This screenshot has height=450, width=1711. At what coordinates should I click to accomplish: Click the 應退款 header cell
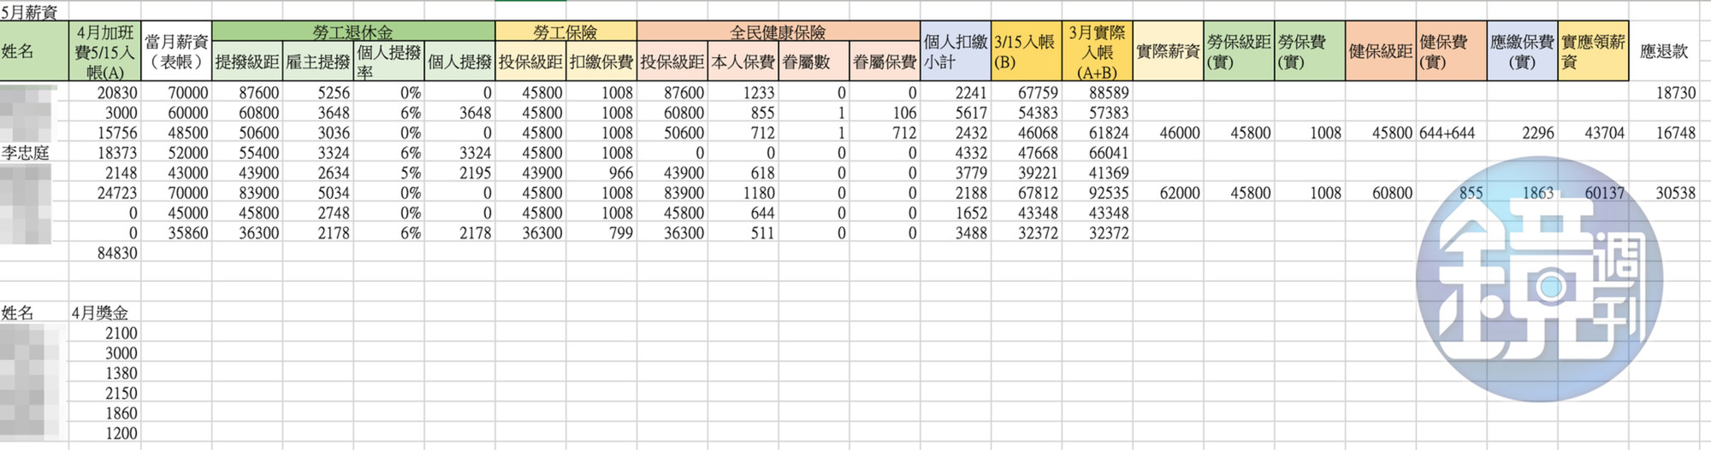coord(1663,51)
